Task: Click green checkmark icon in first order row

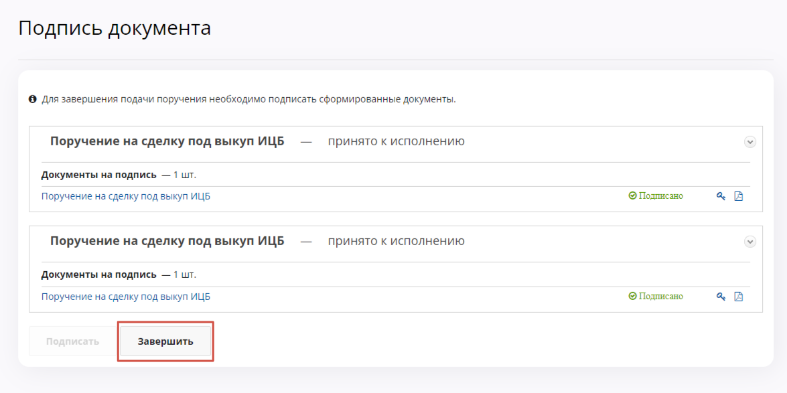Action: (632, 196)
